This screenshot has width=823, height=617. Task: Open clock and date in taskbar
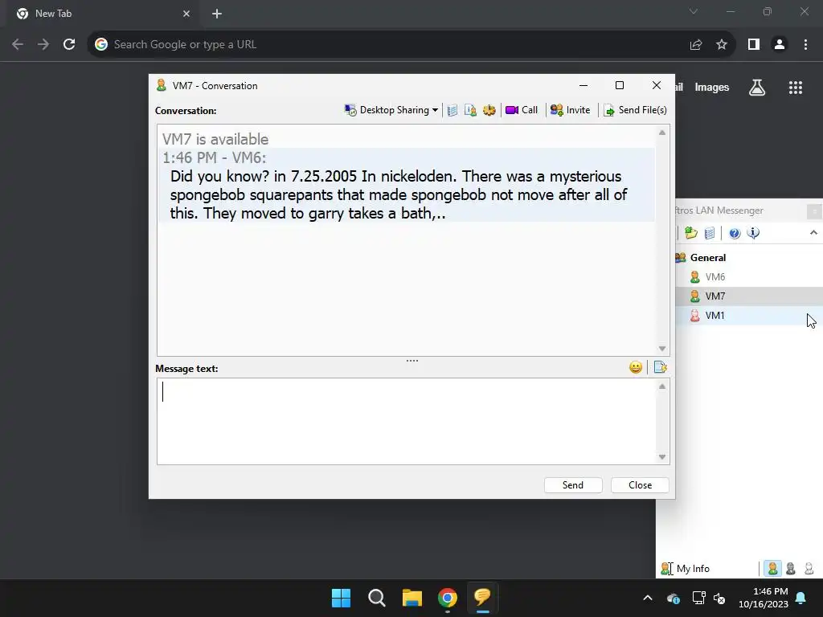tap(764, 598)
